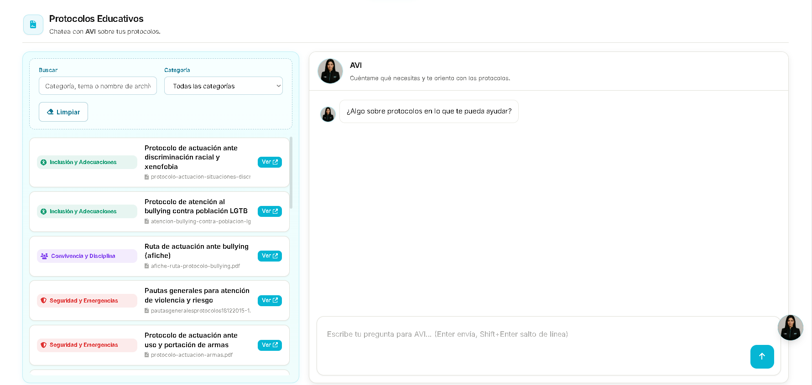Click the Protocolos Educativos document icon
Image resolution: width=812 pixels, height=385 pixels.
(x=33, y=25)
